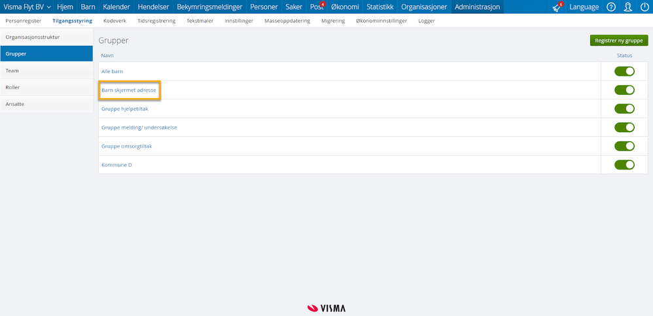
Task: Open the Statistikk menu
Action: pos(380,7)
